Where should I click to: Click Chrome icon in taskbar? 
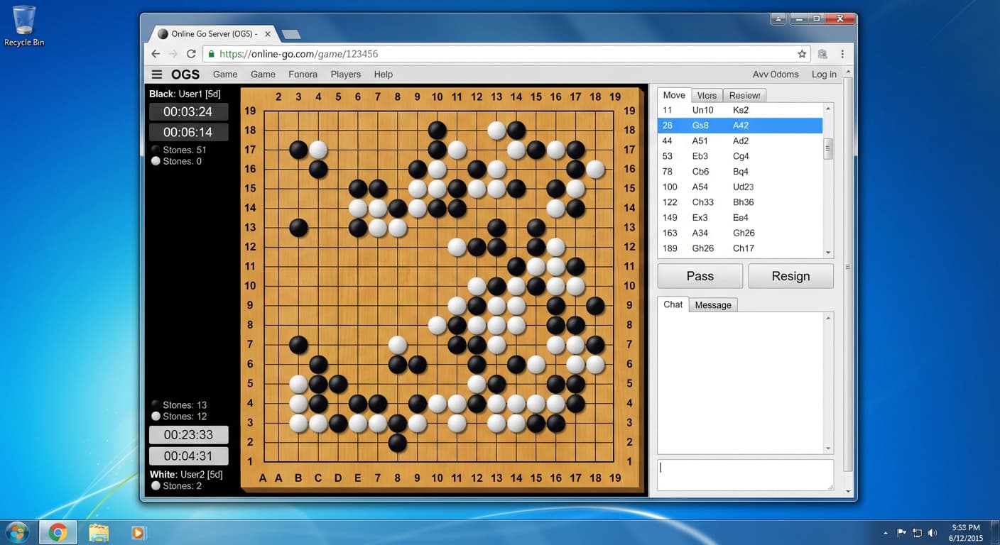click(x=58, y=532)
